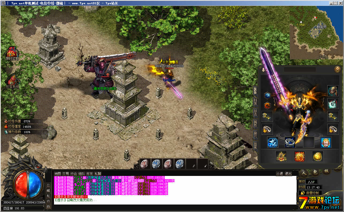The width and height of the screenshot is (344, 212).
Task: Switch to the 属性 attributes tab
Action: click(255, 123)
